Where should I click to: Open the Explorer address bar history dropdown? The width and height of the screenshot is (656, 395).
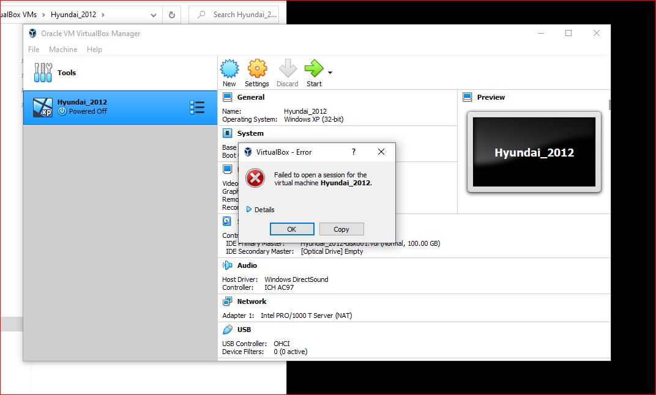point(154,15)
